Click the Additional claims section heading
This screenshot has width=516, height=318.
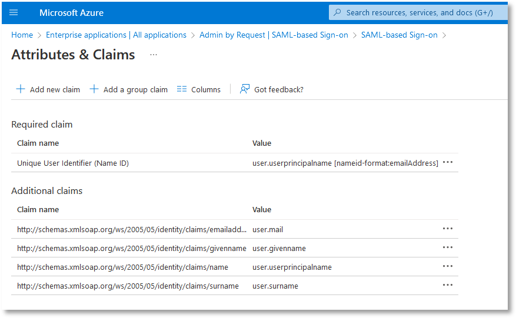[x=46, y=190]
